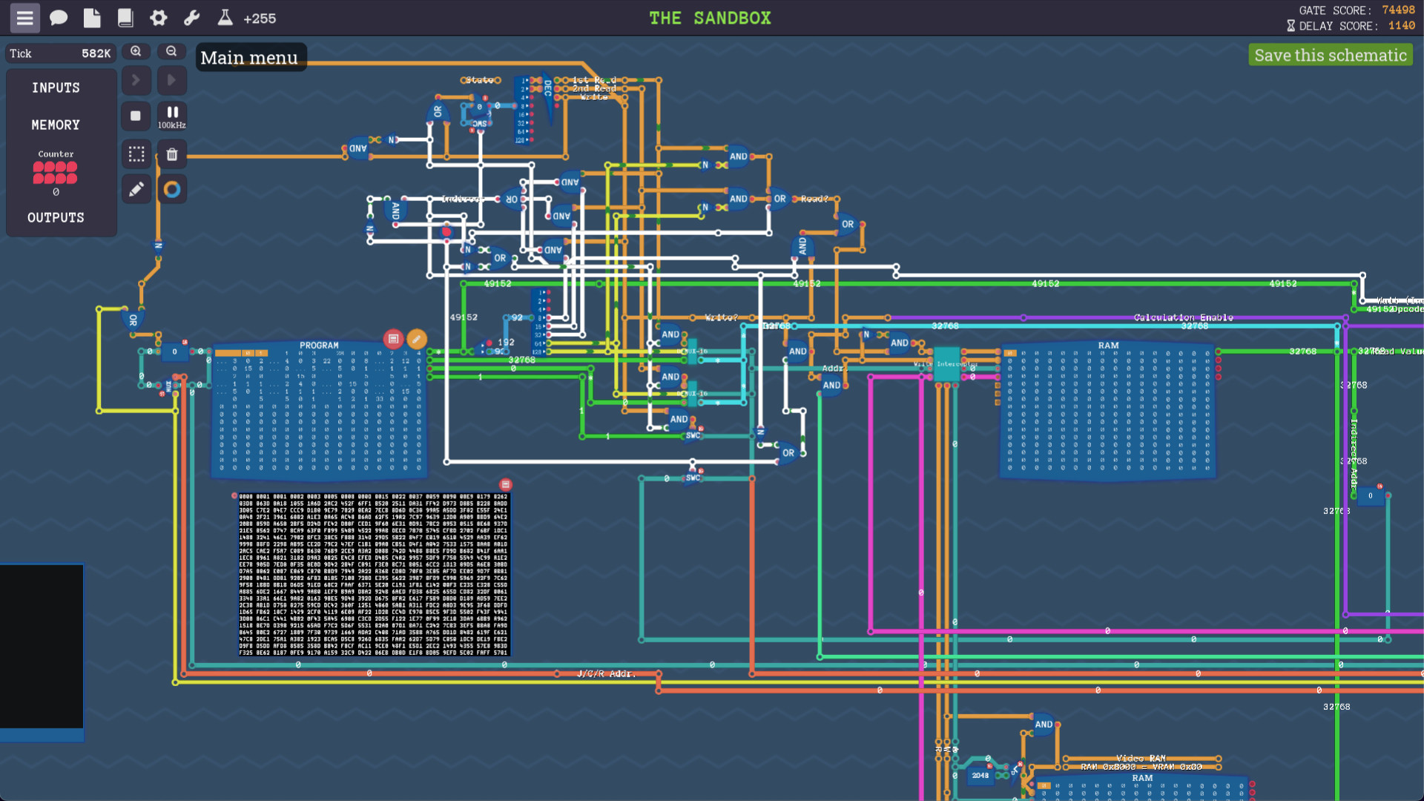Toggle the circular loop tool icon

pos(171,188)
